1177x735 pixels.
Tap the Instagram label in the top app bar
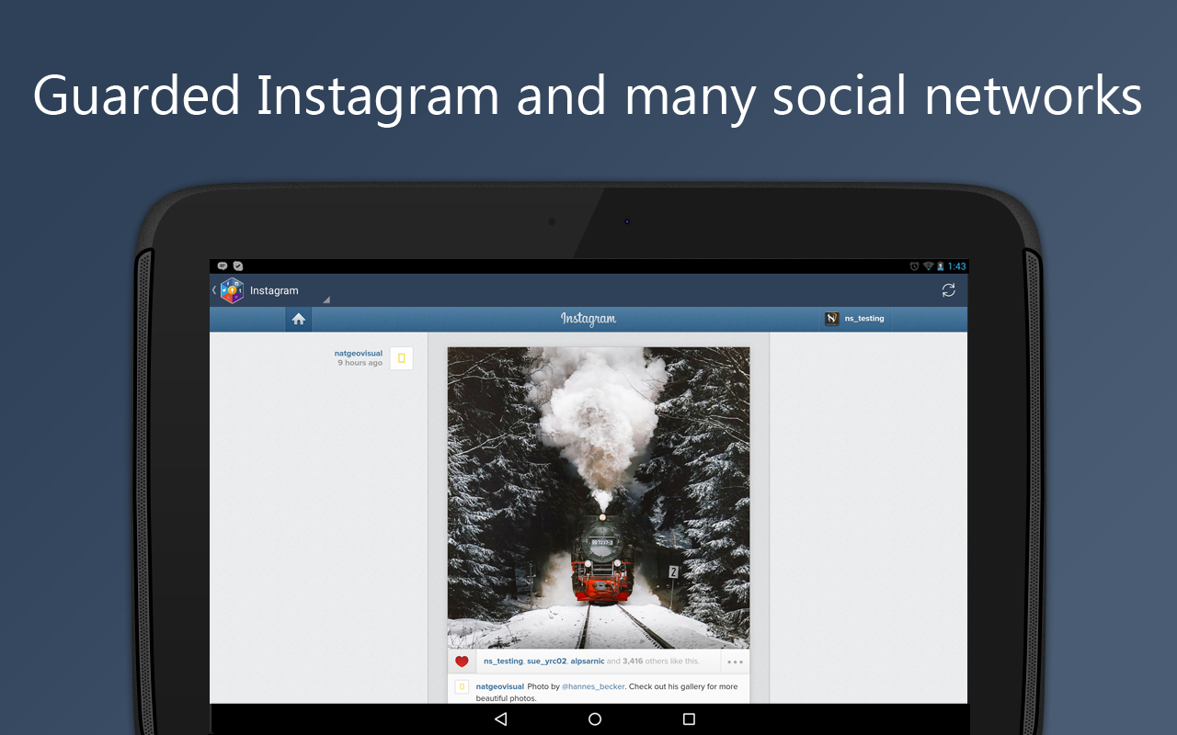(x=273, y=290)
